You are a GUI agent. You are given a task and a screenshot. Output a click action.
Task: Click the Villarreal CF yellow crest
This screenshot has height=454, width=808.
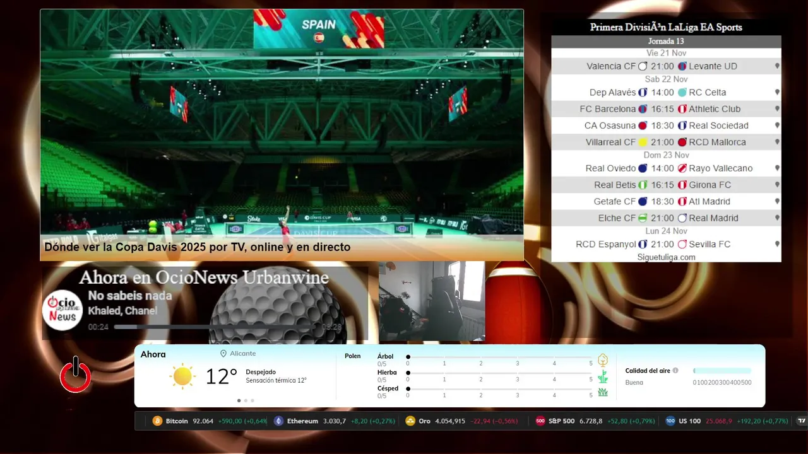click(x=643, y=143)
